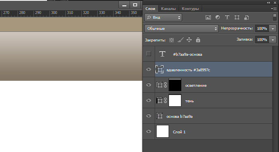The width and height of the screenshot is (279, 152).
Task: Click the Заливка label
Action: 245,39
